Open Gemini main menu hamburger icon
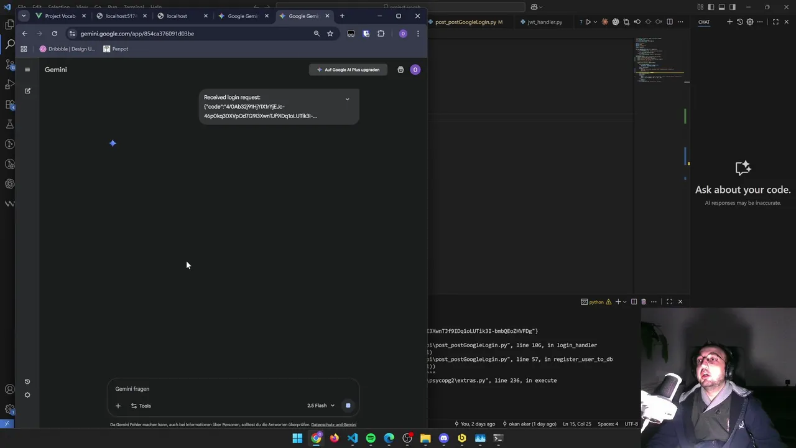 [27, 70]
